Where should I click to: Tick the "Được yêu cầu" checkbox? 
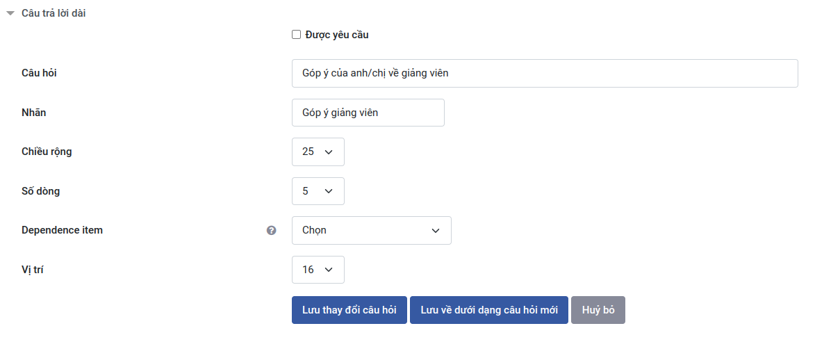297,35
